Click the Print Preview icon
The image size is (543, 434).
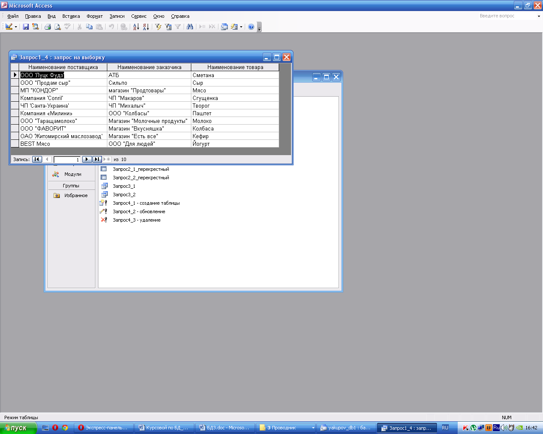[57, 27]
